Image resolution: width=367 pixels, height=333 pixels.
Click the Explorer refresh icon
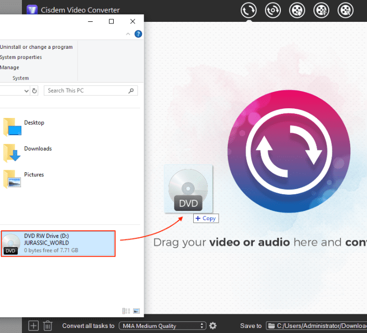tap(35, 90)
